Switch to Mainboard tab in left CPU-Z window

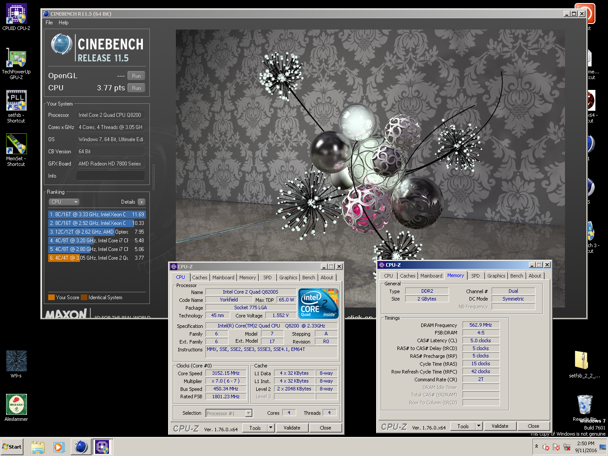[x=223, y=278]
